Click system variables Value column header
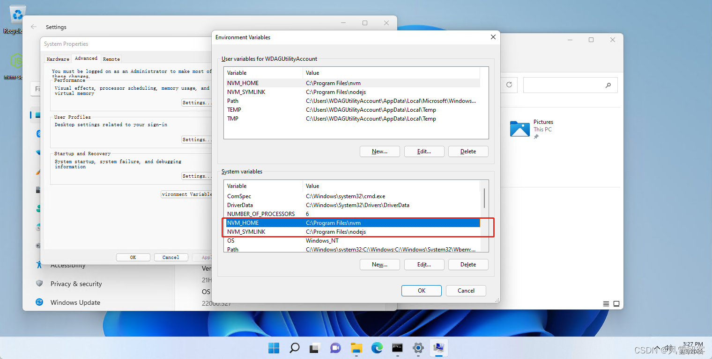The height and width of the screenshot is (359, 712). 392,186
